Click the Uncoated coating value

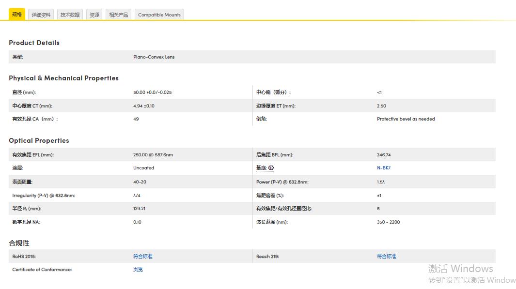(x=142, y=168)
